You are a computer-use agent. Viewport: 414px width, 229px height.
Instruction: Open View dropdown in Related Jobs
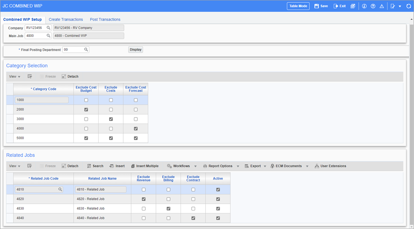click(15, 166)
